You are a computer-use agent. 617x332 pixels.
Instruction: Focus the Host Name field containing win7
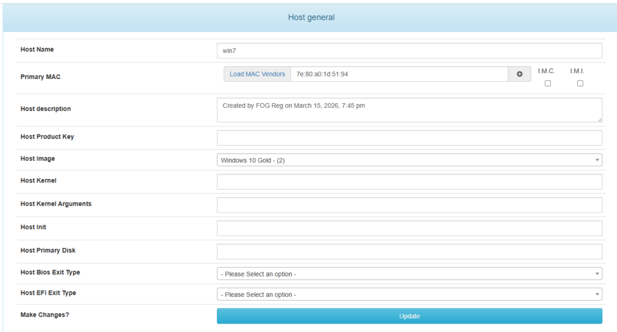coord(409,51)
